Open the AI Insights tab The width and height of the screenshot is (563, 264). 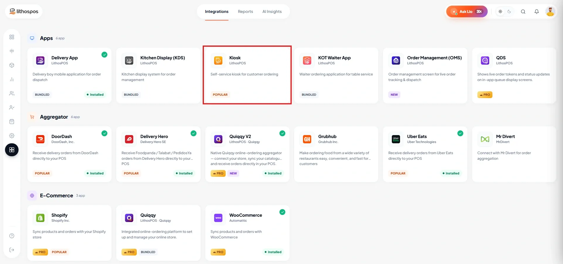click(x=272, y=11)
